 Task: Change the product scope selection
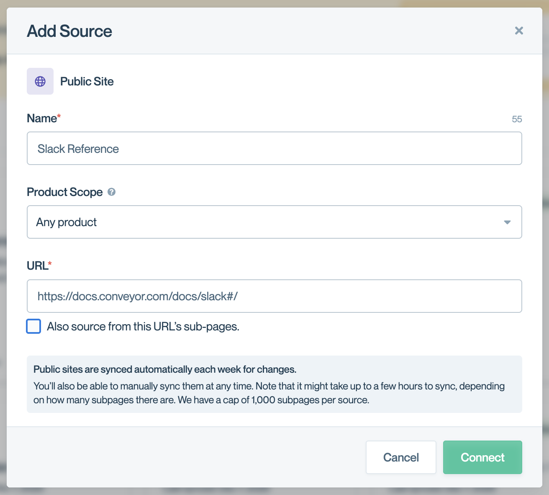pos(274,222)
